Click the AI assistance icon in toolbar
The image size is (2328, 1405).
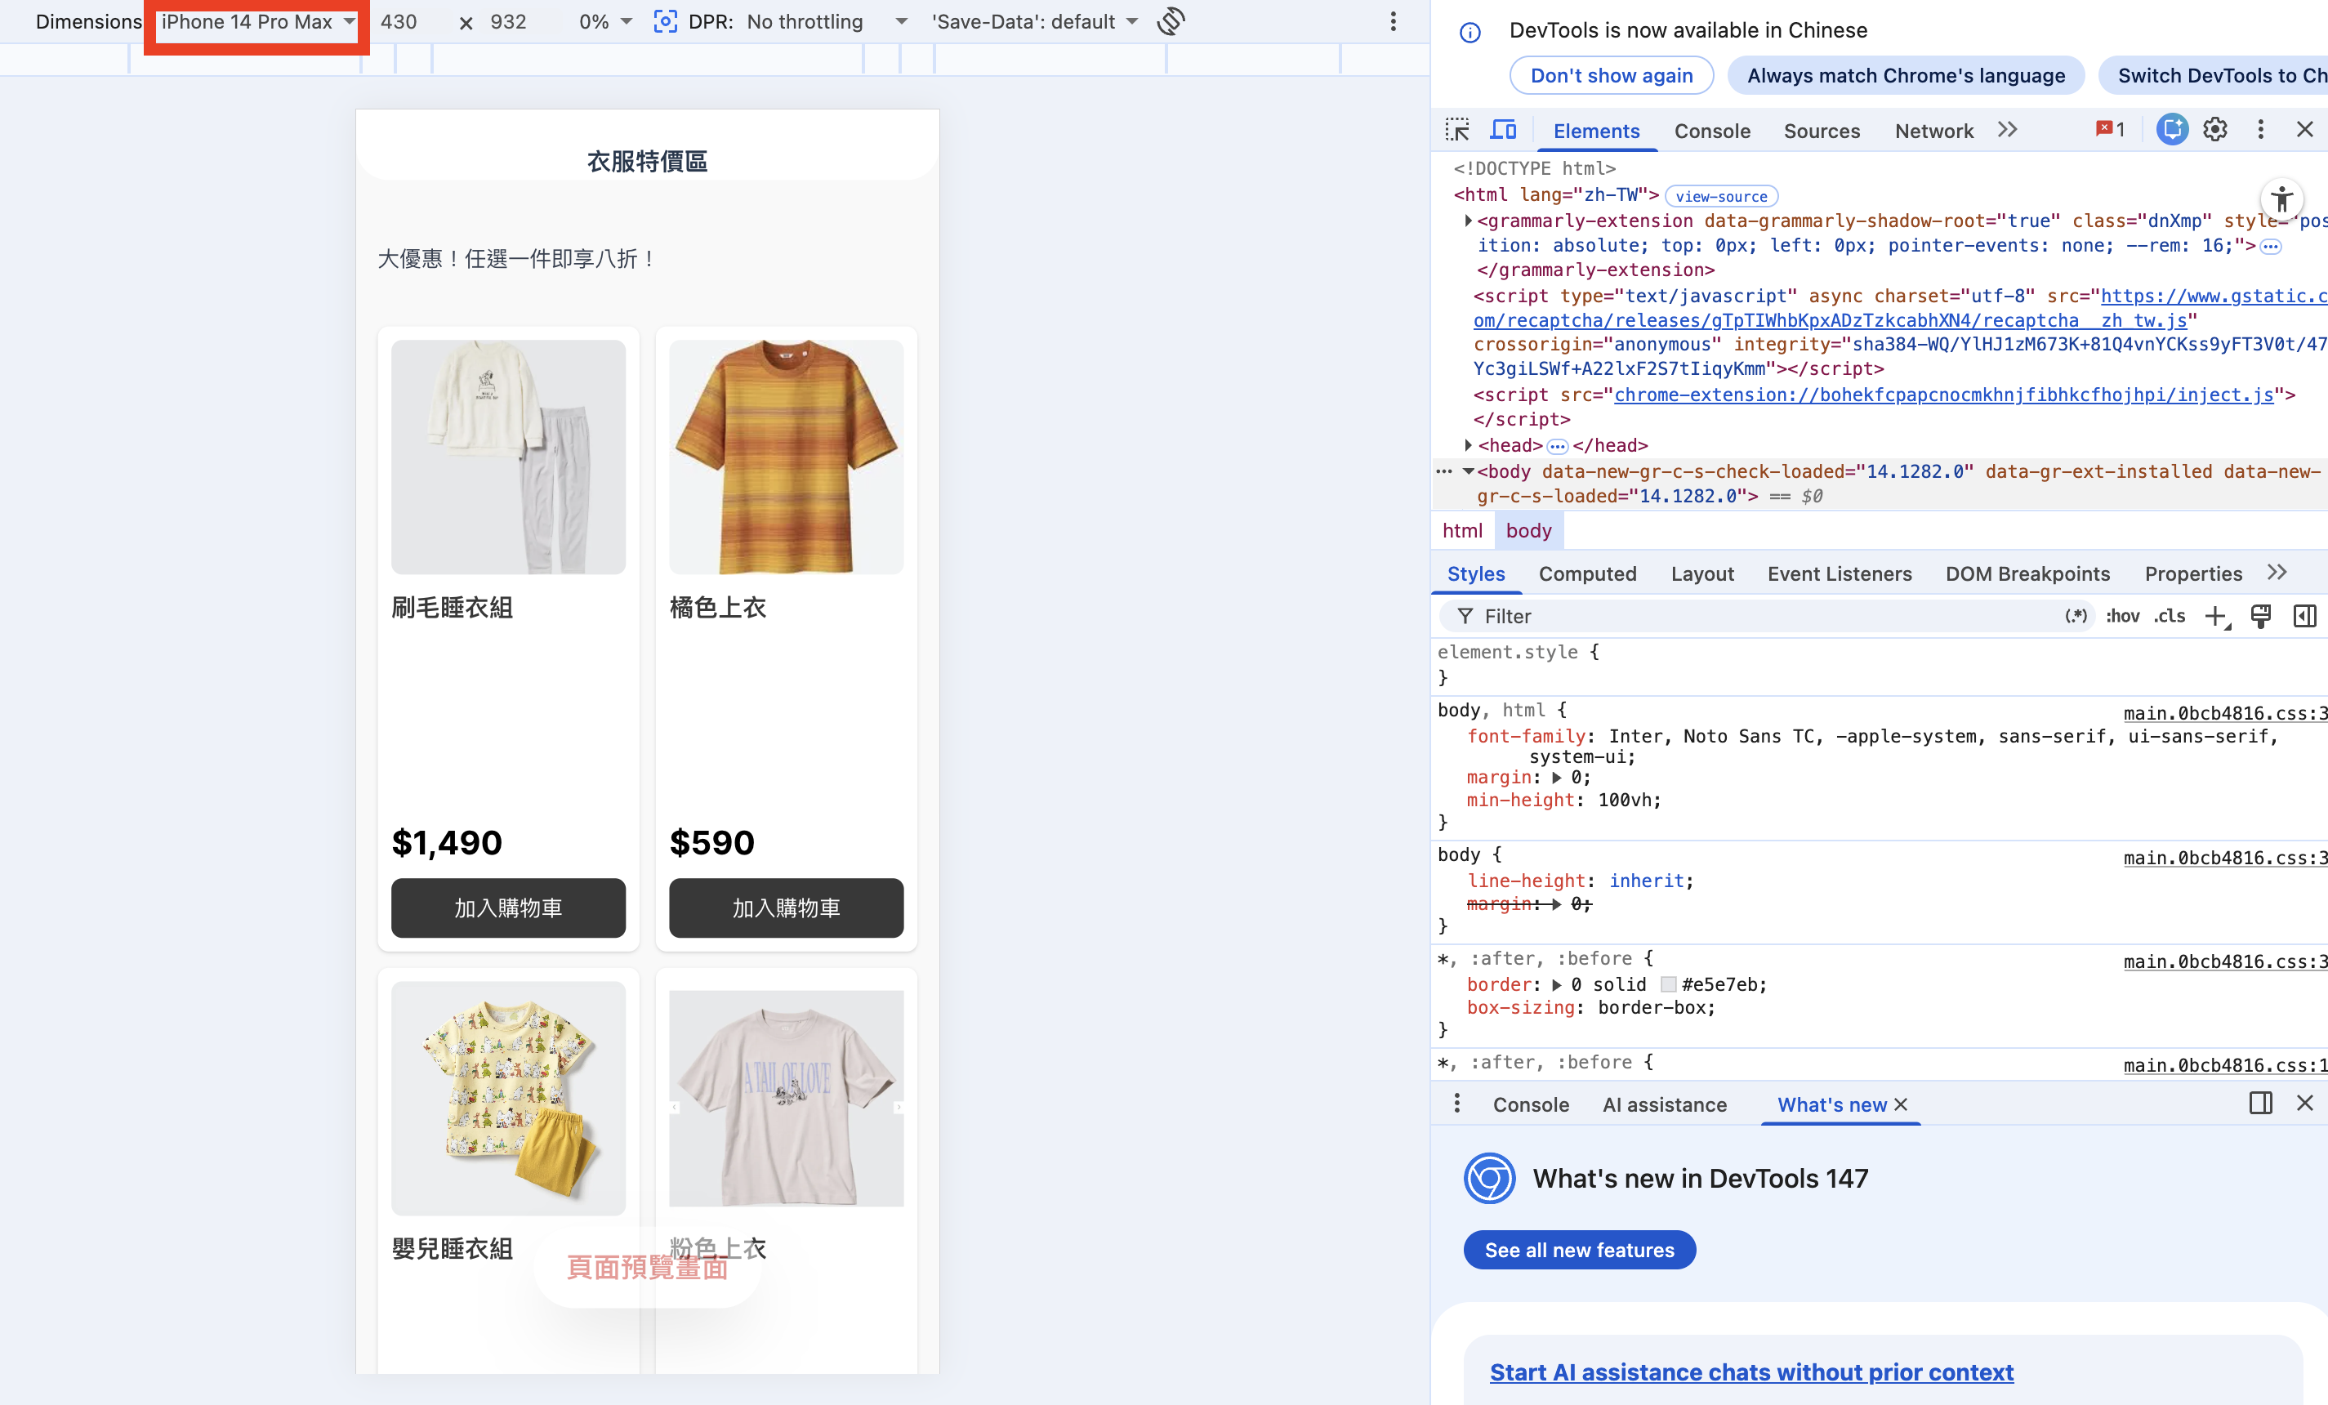click(x=2171, y=129)
